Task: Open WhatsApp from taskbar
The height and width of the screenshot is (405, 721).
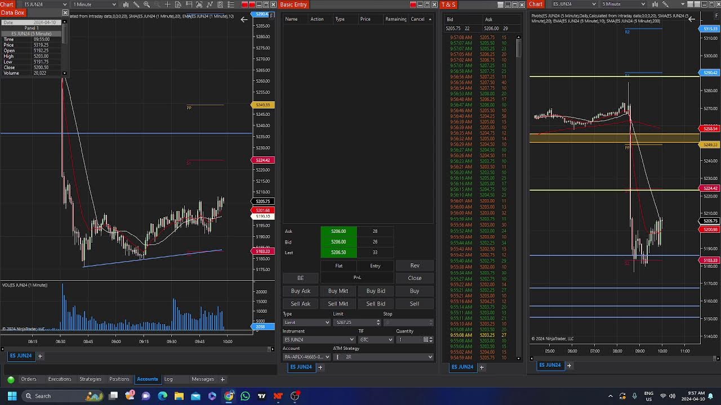Action: [245, 396]
